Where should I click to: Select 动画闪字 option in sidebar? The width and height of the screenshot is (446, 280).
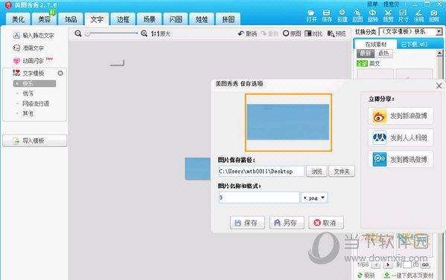pos(28,61)
